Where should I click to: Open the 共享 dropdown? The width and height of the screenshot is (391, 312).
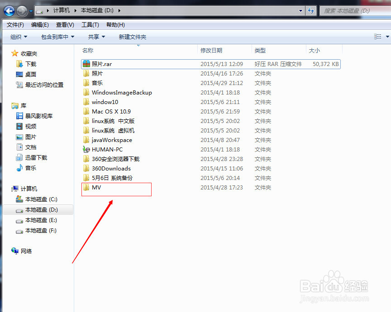click(x=96, y=37)
